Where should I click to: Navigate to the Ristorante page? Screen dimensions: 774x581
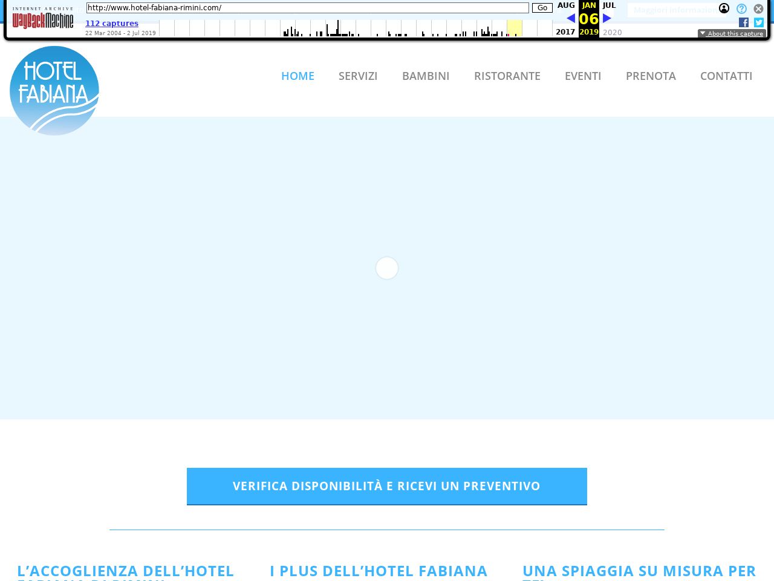point(507,76)
